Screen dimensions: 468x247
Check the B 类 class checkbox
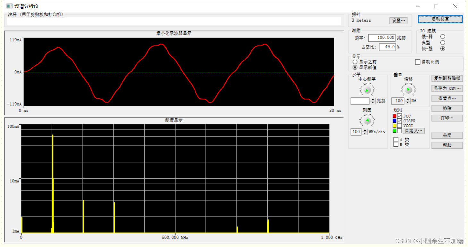pyautogui.click(x=396, y=144)
